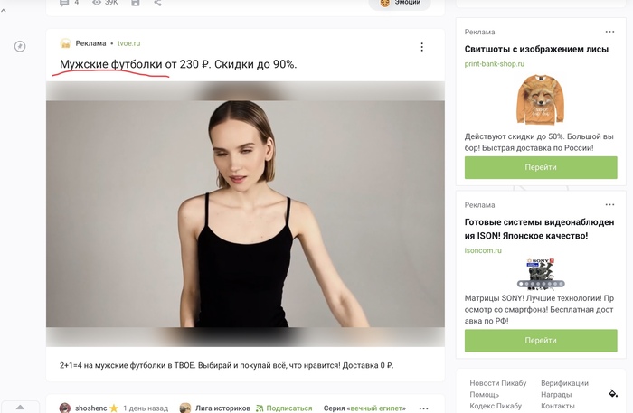
Task: Open the Эмоции reactions button
Action: click(399, 3)
